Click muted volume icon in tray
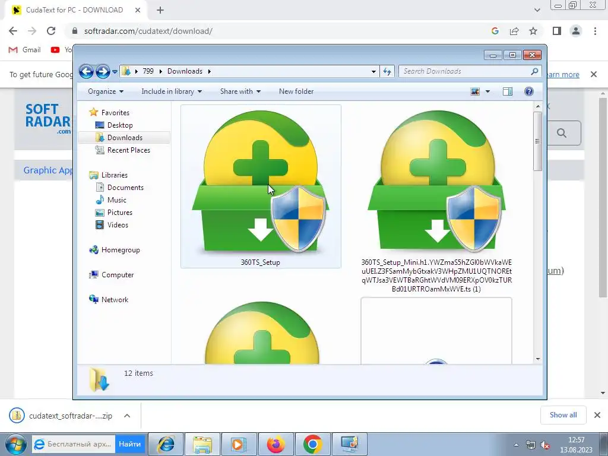 (545, 445)
